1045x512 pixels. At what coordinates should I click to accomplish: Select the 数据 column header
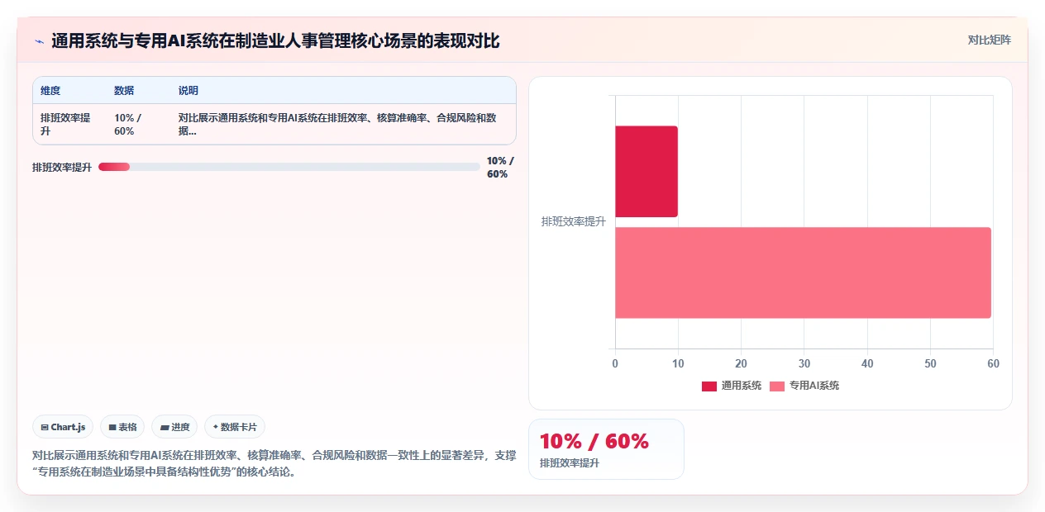pos(124,91)
